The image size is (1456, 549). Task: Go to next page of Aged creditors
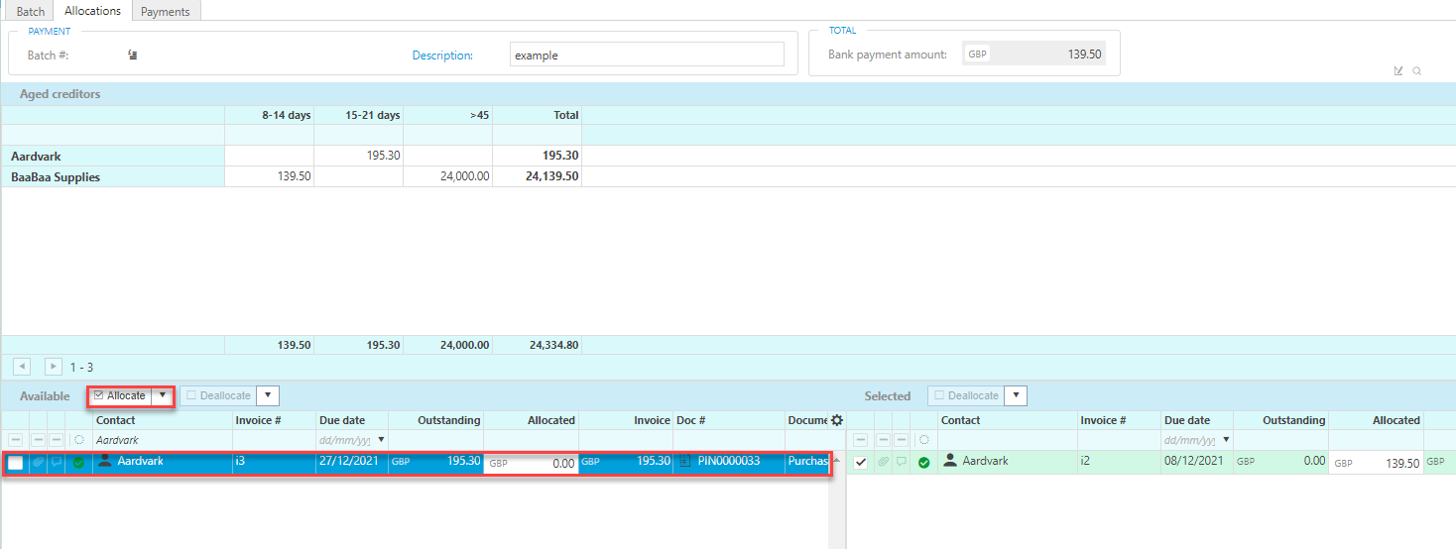(54, 367)
